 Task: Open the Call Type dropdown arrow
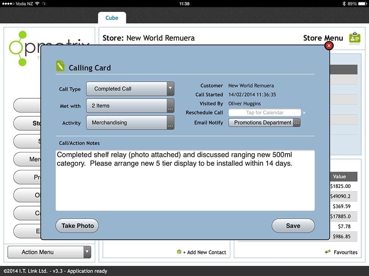click(x=170, y=89)
